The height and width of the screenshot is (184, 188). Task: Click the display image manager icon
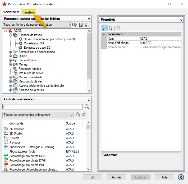point(86,25)
